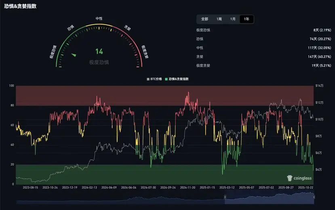Click the highlighted range in the mini timeline
Screen dimensions: 335x210
click(270, 198)
